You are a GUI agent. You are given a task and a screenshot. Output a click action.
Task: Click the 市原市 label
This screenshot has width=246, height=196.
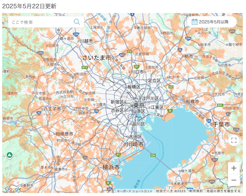[219, 153]
